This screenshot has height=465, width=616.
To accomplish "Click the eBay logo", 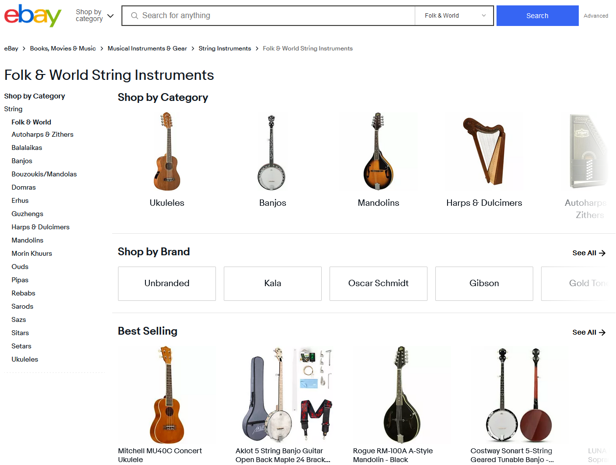I will (x=33, y=16).
